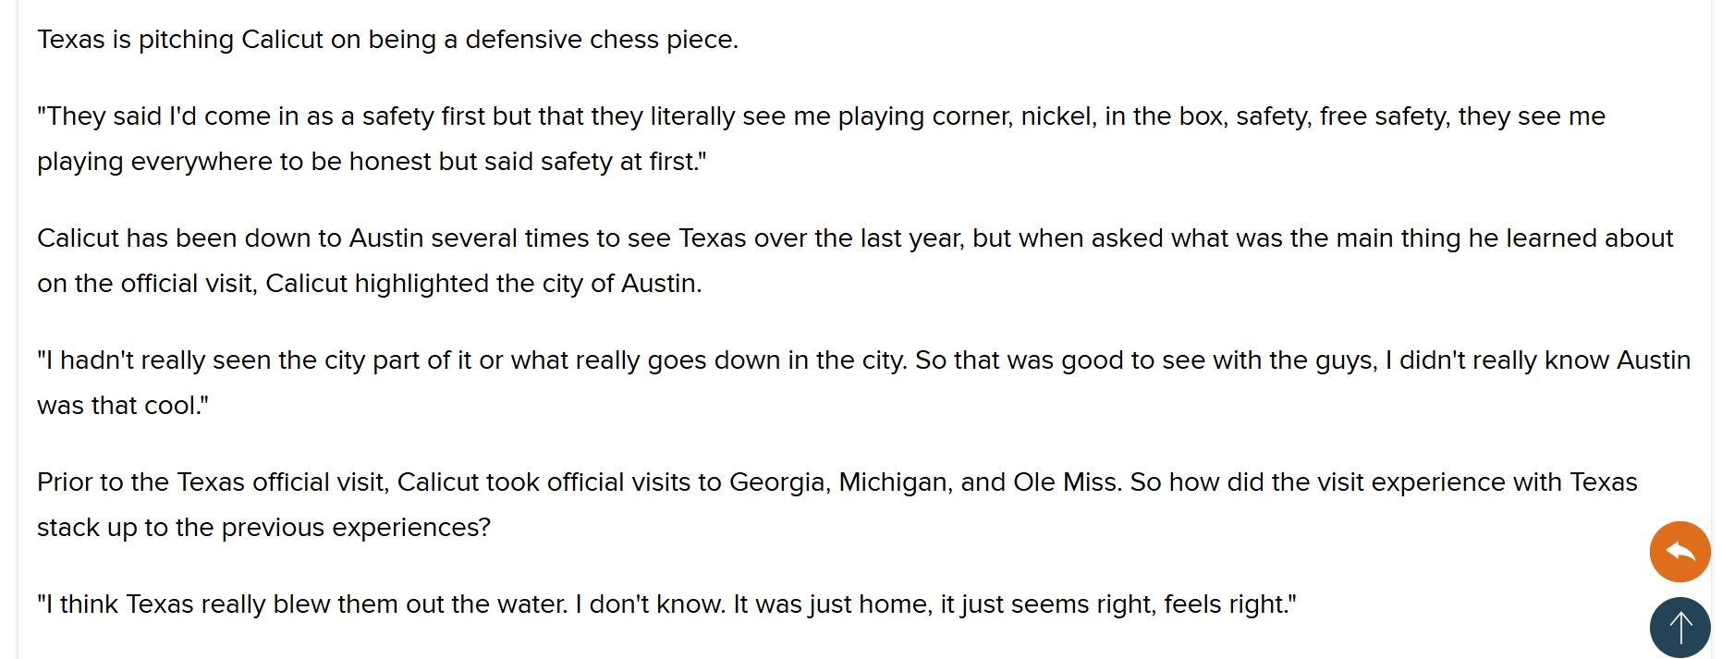Viewport: 1722px width, 659px height.
Task: Click the words "Ole Miss" in the paragraph
Action: (1068, 482)
